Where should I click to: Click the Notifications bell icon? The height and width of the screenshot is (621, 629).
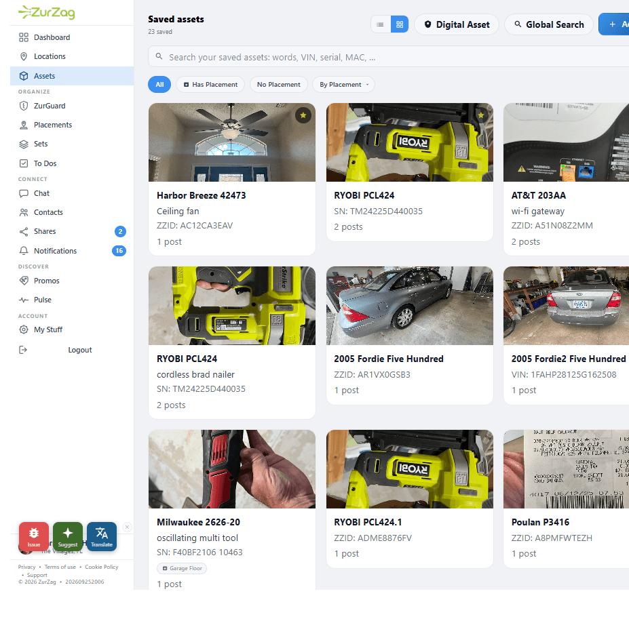[24, 251]
